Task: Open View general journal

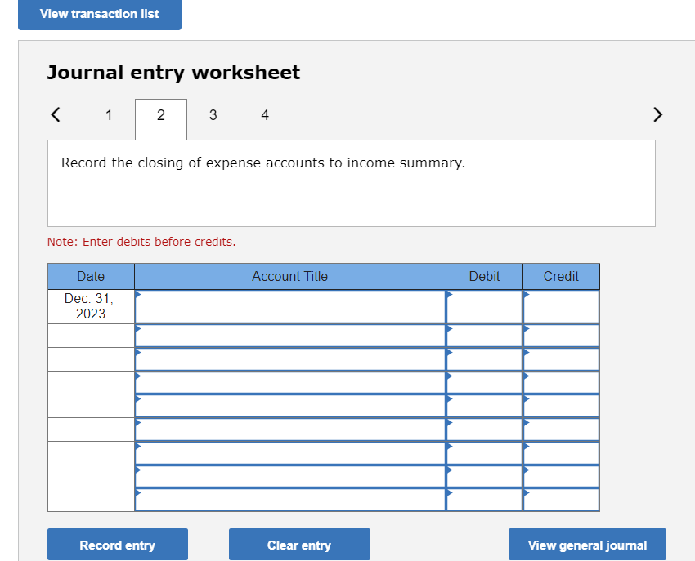Action: click(587, 545)
